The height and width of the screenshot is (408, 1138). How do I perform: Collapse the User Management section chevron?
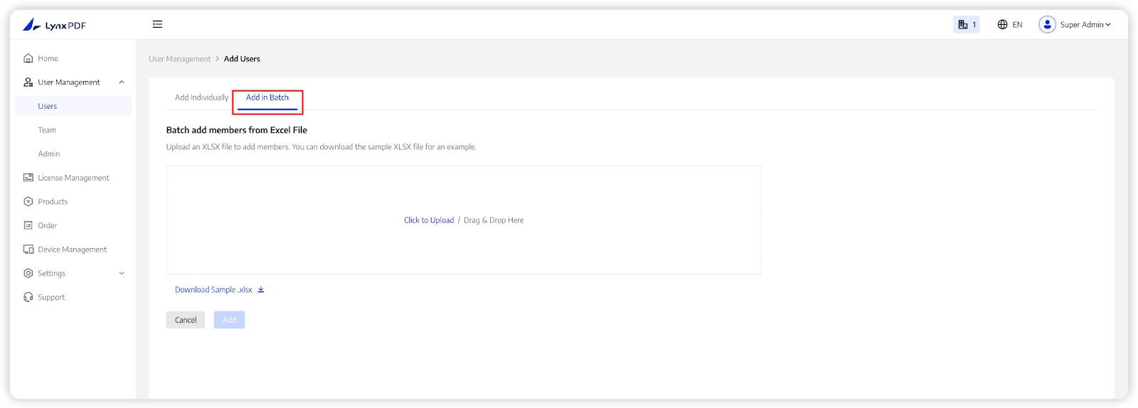coord(122,82)
